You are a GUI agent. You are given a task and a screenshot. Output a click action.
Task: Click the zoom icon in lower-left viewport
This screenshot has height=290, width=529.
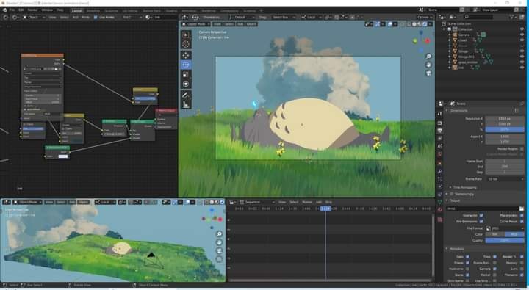[x=219, y=233]
